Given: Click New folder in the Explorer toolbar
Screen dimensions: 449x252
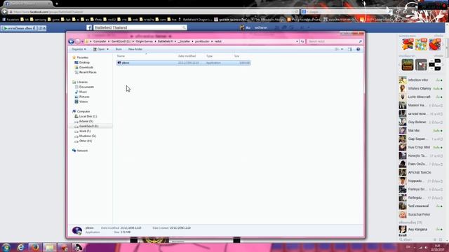Looking at the screenshot, I should 135,49.
